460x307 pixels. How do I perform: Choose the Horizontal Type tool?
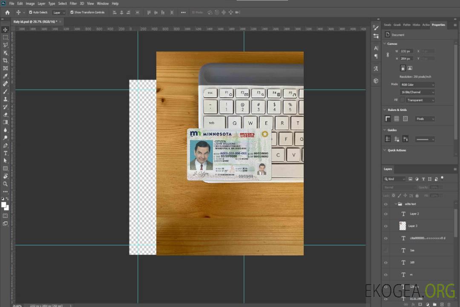pyautogui.click(x=6, y=153)
